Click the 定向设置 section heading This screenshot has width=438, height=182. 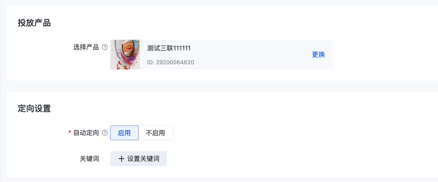pyautogui.click(x=34, y=108)
